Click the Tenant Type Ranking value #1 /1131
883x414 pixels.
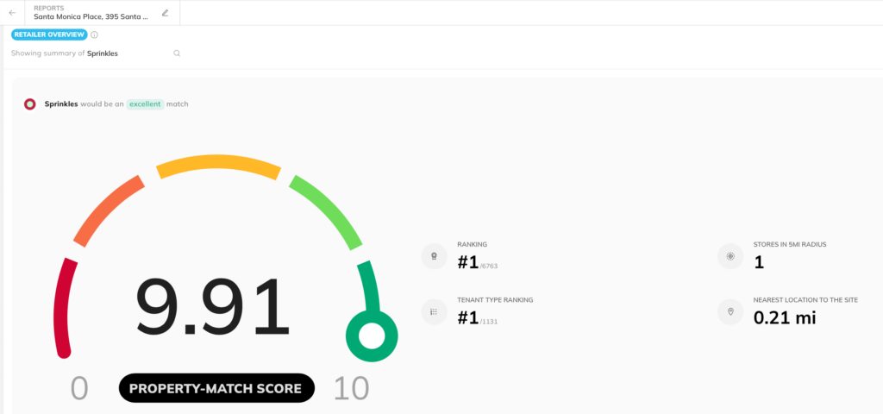click(478, 318)
